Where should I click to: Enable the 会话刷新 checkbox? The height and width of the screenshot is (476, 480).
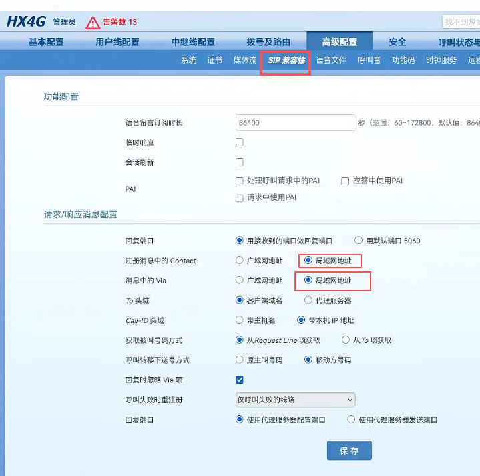(240, 162)
